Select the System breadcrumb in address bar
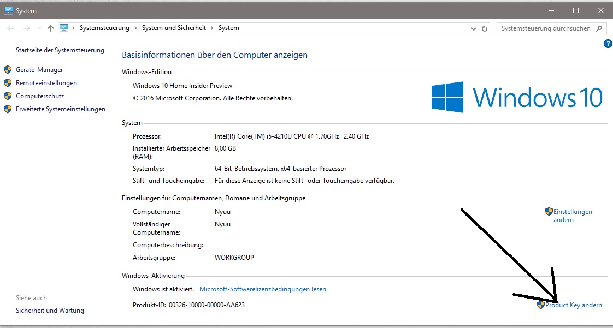This screenshot has height=328, width=613. pos(229,28)
